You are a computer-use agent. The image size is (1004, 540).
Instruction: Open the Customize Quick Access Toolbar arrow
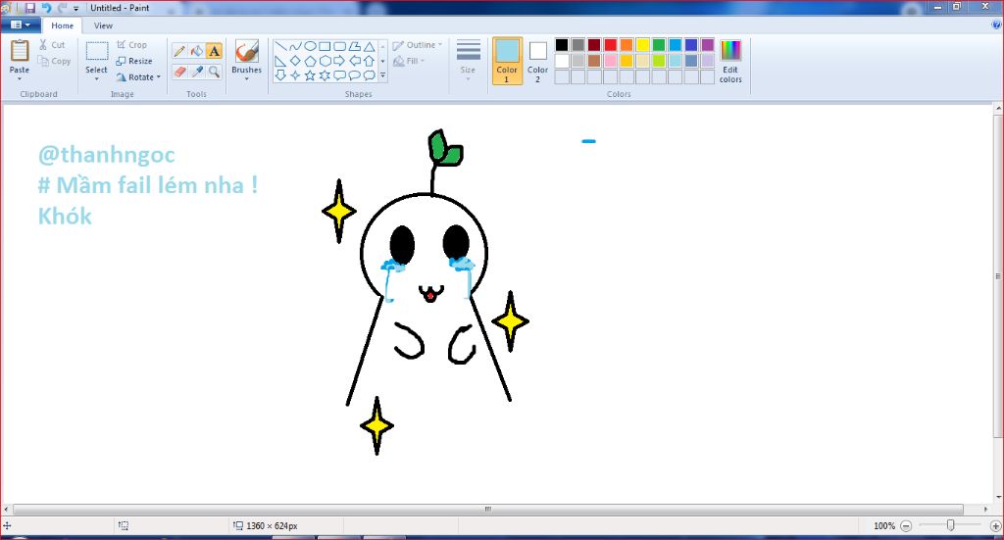point(76,8)
